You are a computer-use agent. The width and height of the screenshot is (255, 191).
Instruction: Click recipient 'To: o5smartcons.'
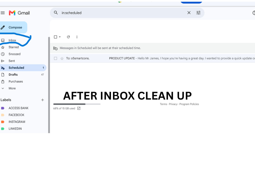click(78, 58)
